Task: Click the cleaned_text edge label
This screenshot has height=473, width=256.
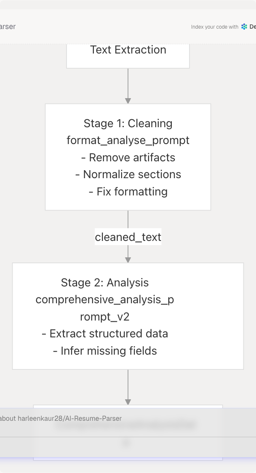Action: click(128, 237)
